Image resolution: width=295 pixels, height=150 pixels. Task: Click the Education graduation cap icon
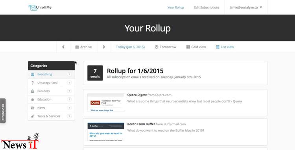point(33,99)
